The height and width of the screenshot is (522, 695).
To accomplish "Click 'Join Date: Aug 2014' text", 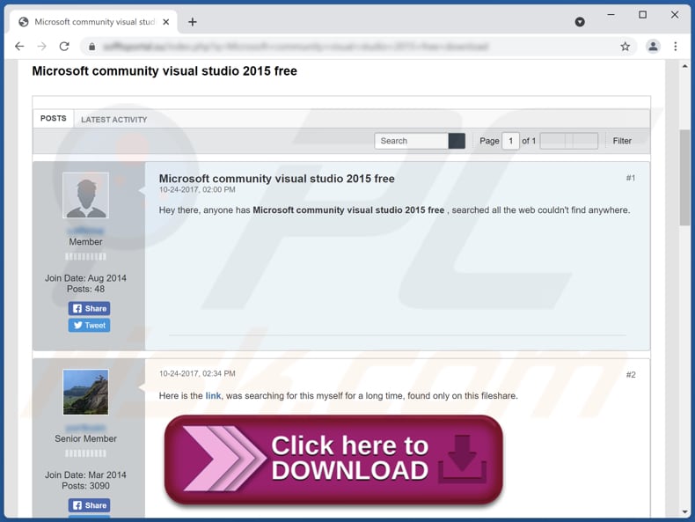I will coord(85,278).
